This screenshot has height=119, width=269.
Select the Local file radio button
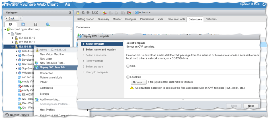tap(128, 77)
